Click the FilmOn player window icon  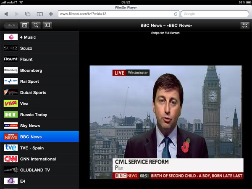47,25
